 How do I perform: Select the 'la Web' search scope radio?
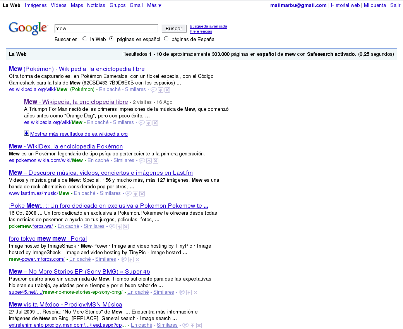[x=84, y=39]
